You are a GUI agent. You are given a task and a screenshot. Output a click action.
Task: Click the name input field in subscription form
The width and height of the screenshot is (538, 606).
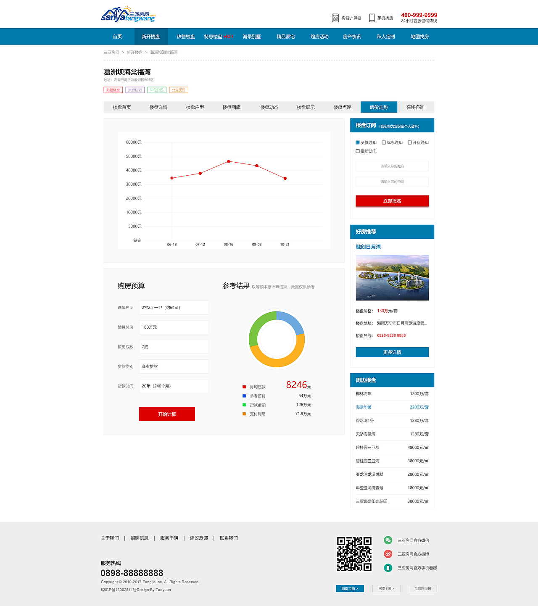point(392,166)
